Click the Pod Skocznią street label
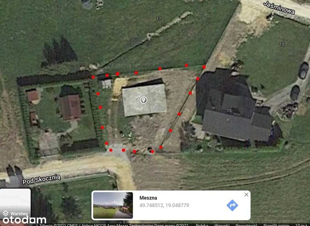This screenshot has width=310, height=226. (x=41, y=179)
